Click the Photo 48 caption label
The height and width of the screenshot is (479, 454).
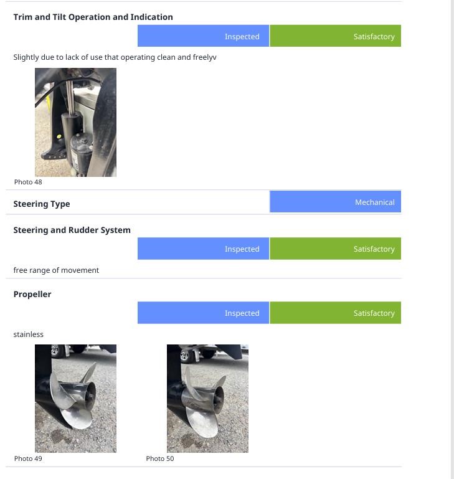(x=28, y=182)
